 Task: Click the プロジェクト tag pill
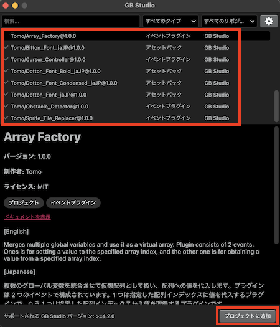pos(24,202)
